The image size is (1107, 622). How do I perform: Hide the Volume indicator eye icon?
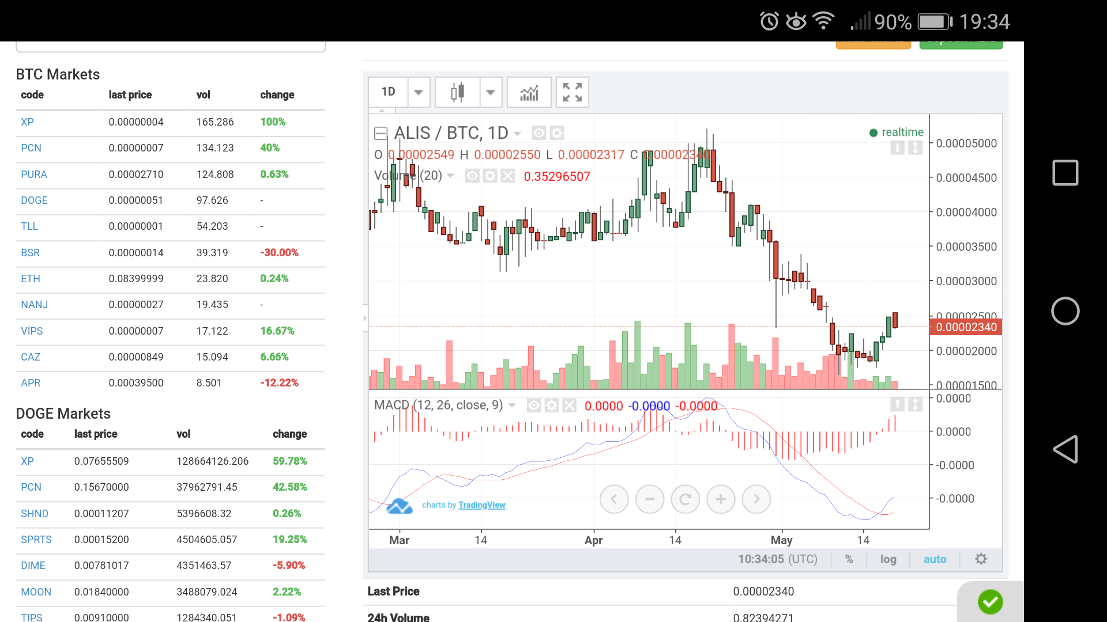(472, 176)
